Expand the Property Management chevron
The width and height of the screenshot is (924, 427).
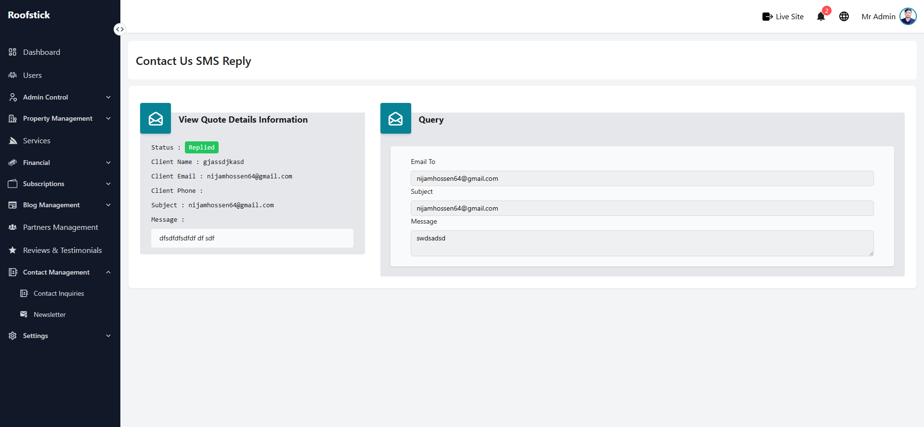tap(108, 118)
